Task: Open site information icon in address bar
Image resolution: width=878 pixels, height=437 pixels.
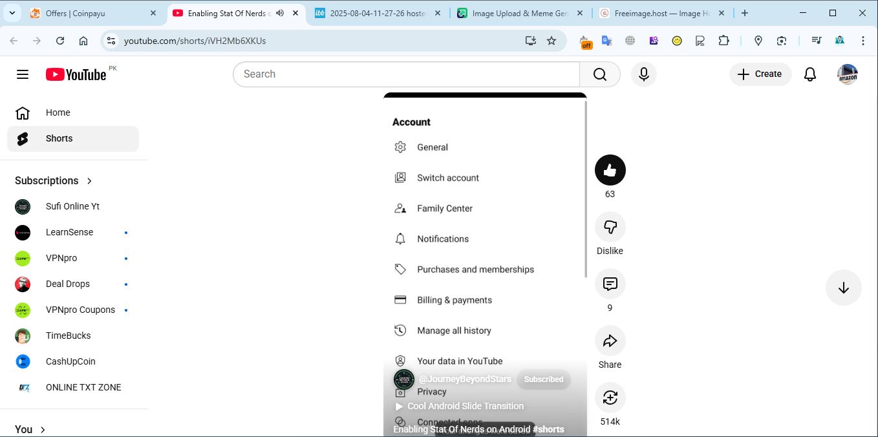Action: click(x=111, y=41)
